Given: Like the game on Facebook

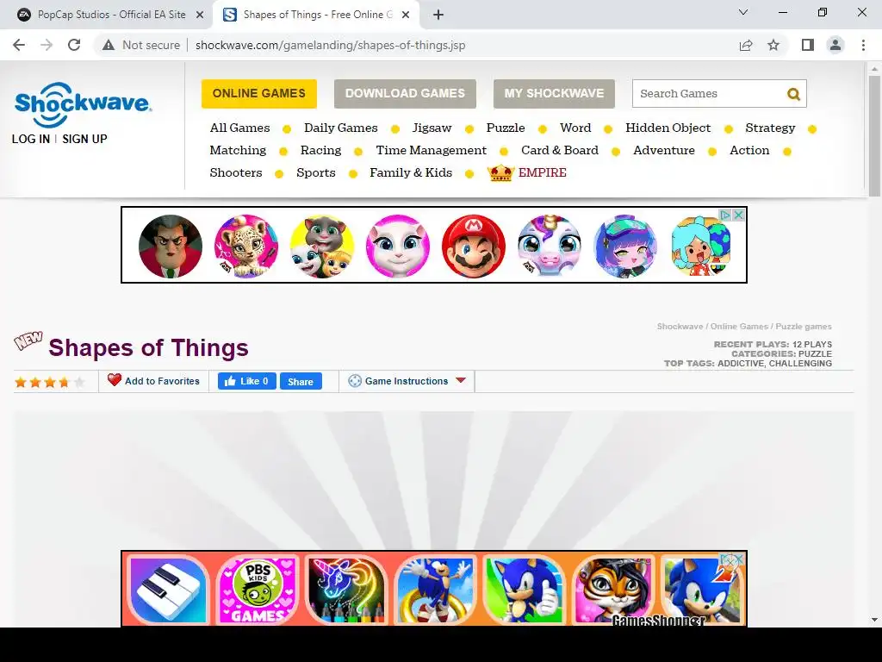Looking at the screenshot, I should point(247,381).
